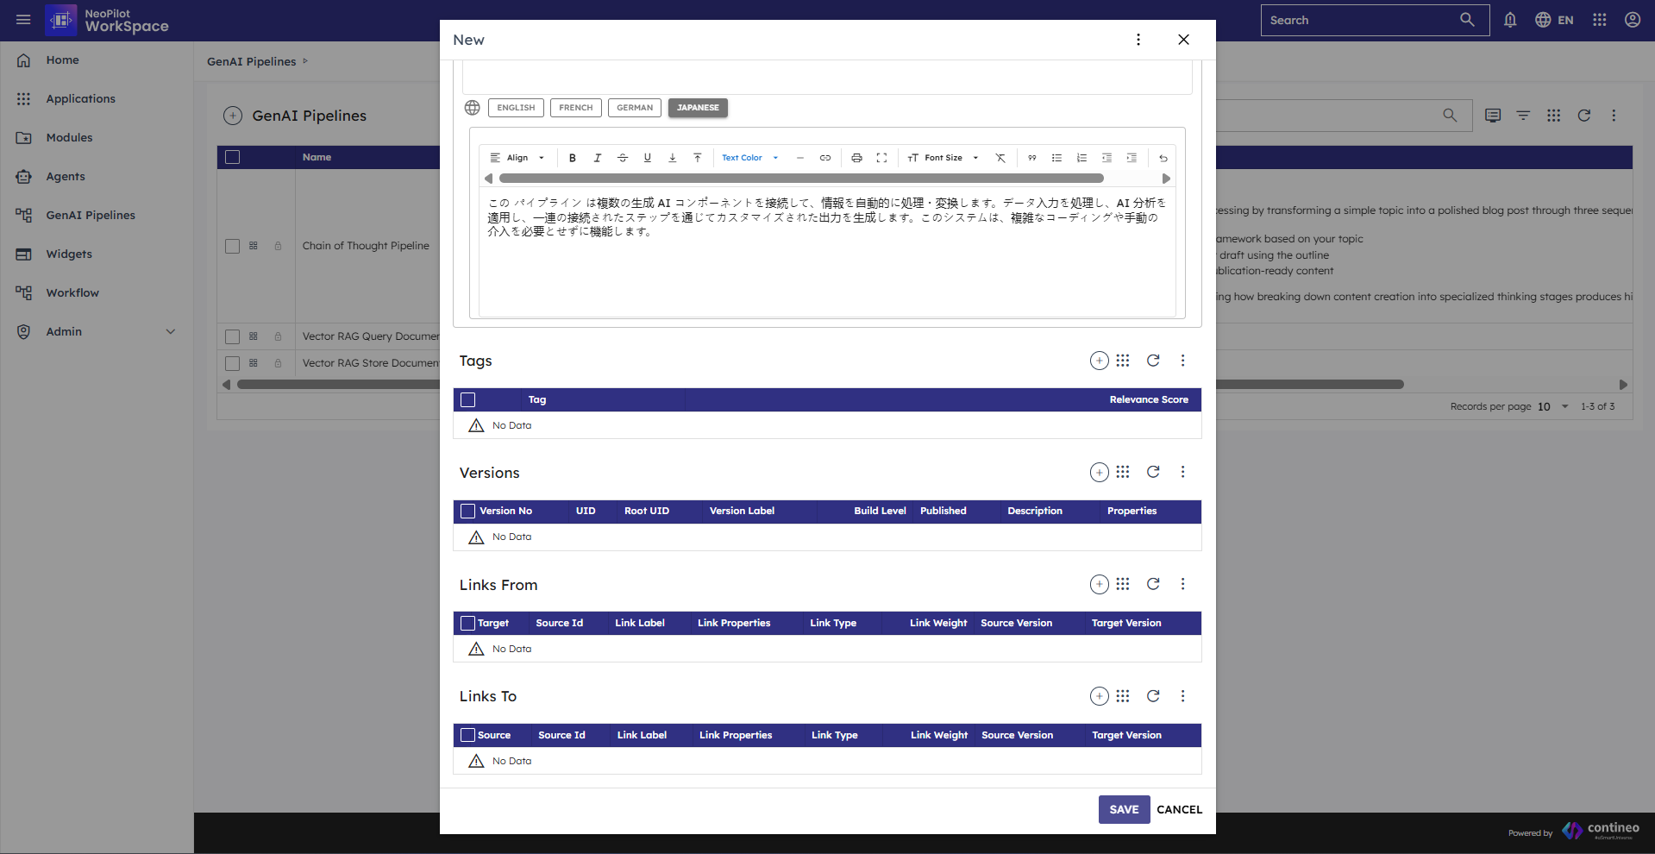The image size is (1655, 854).
Task: Click the print icon in the editor
Action: coord(856,158)
